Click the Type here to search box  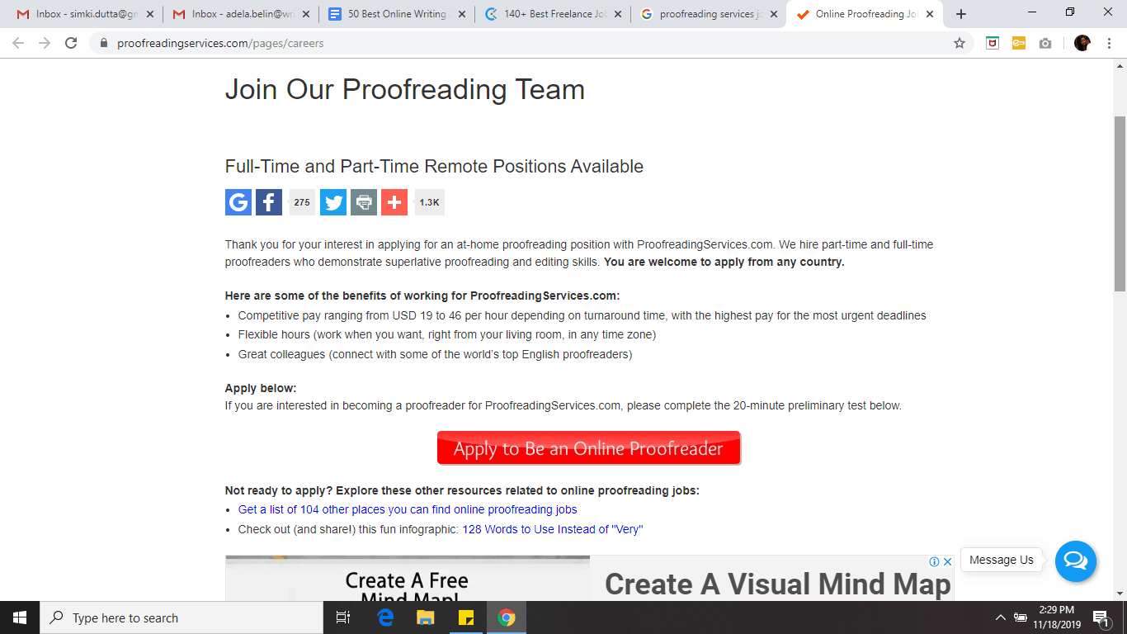[x=182, y=617]
